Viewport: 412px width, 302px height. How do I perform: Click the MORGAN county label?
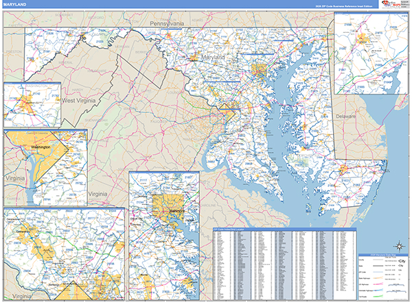[x=122, y=47]
